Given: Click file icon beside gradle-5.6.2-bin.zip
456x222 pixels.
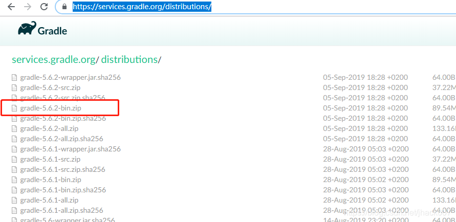Looking at the screenshot, I should [14, 108].
